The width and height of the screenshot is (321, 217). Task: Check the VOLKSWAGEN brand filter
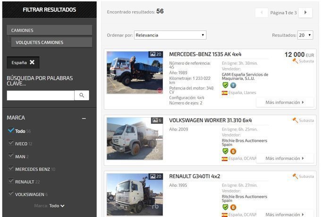click(x=11, y=193)
